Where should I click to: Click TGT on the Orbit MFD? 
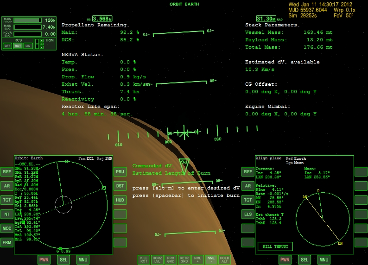pyautogui.click(x=7, y=200)
